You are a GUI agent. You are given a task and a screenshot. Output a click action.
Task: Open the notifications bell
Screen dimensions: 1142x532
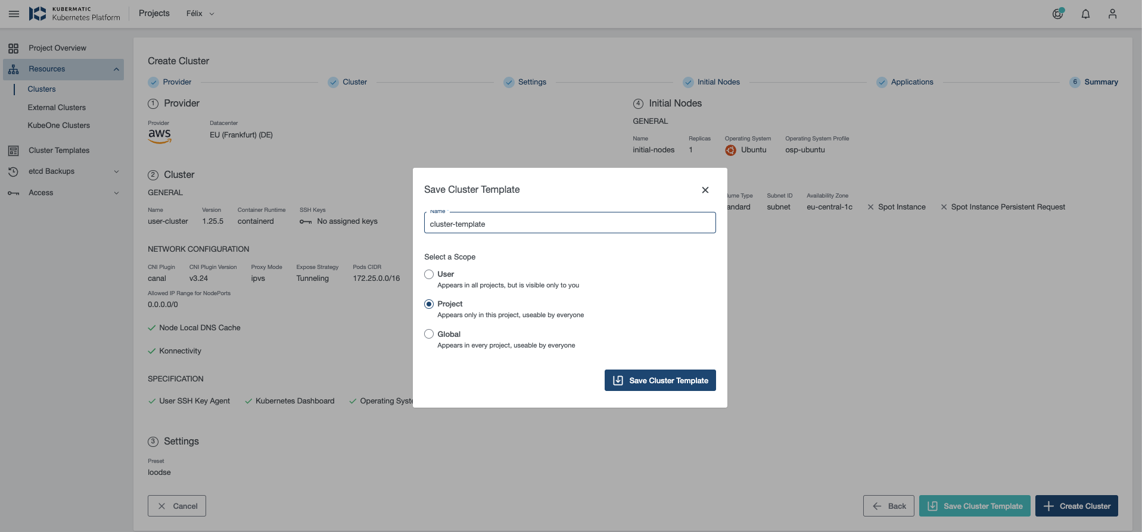pyautogui.click(x=1085, y=14)
